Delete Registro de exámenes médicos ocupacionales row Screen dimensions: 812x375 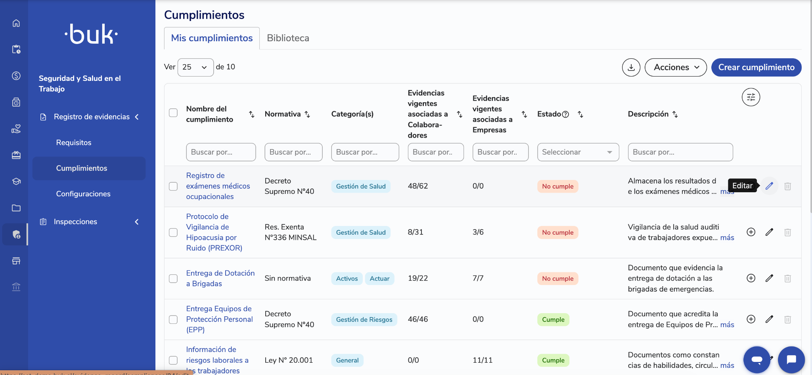coord(788,186)
